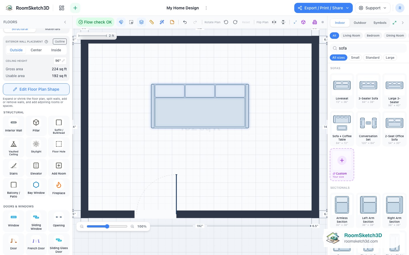Toggle the snap magnet tool
This screenshot has width=409, height=255.
121,22
